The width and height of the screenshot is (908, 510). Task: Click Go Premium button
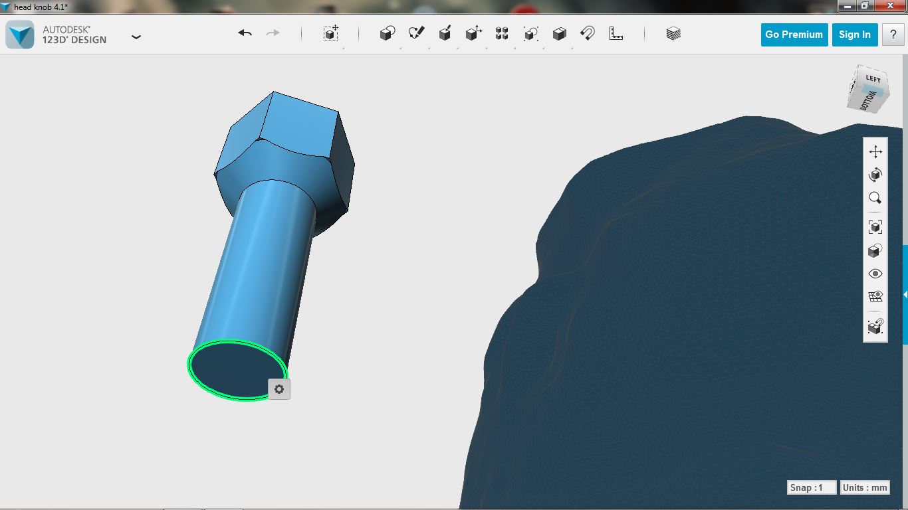(794, 35)
